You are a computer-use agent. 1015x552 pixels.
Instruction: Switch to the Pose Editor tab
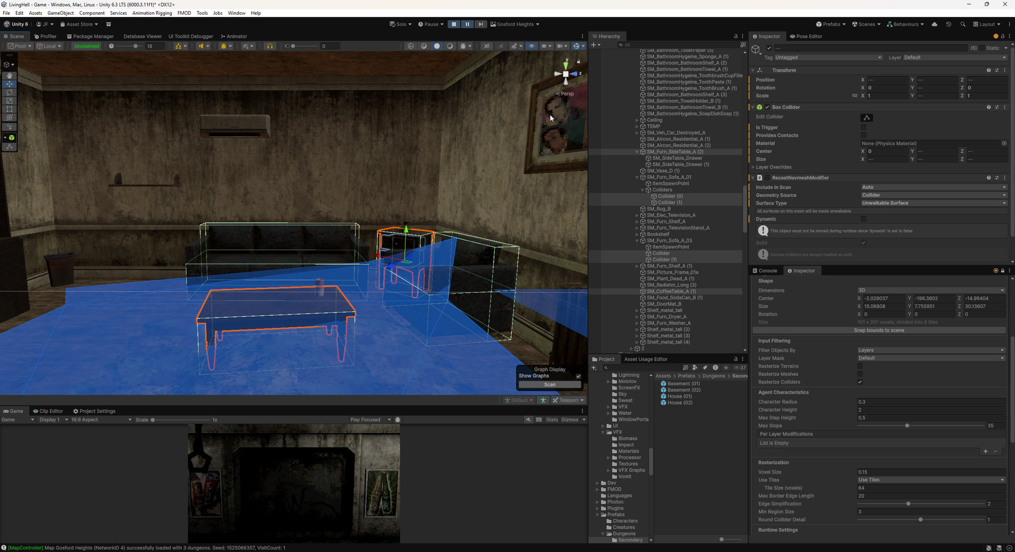(806, 36)
